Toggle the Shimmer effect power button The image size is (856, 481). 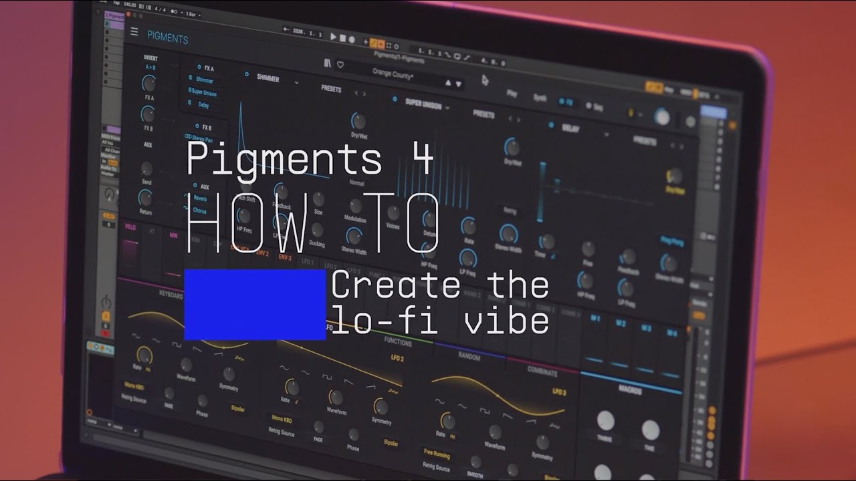pyautogui.click(x=246, y=74)
